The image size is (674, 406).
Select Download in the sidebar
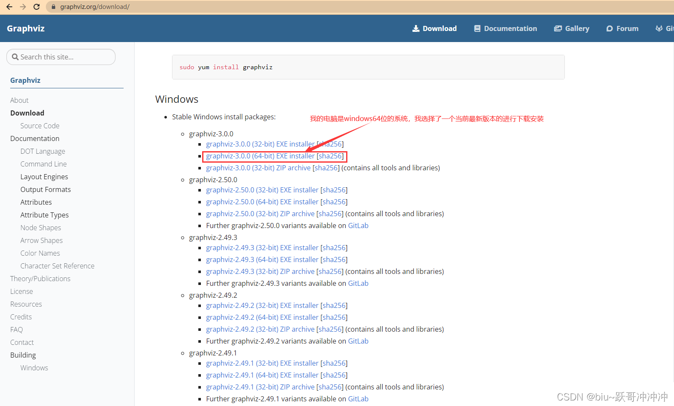(x=27, y=113)
